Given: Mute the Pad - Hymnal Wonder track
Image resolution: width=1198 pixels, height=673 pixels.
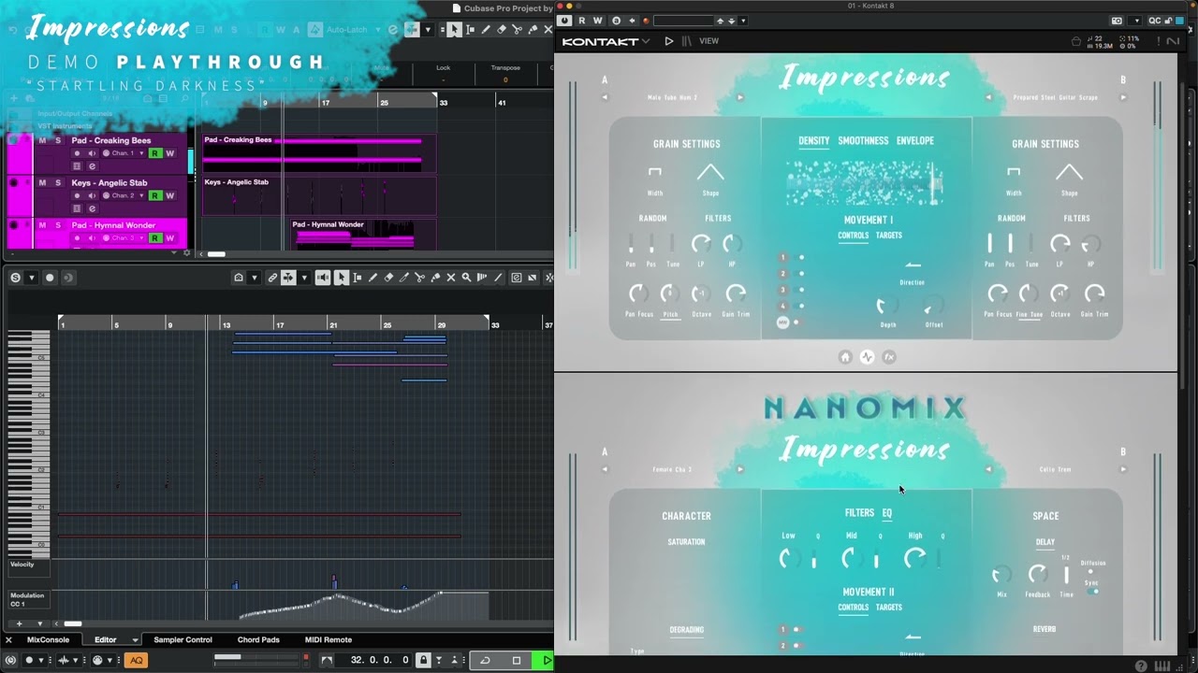Looking at the screenshot, I should point(42,225).
